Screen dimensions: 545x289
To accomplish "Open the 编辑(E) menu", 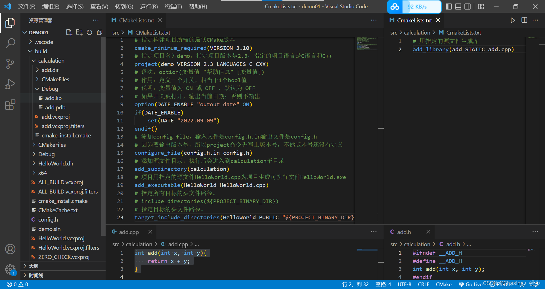I will (51, 7).
